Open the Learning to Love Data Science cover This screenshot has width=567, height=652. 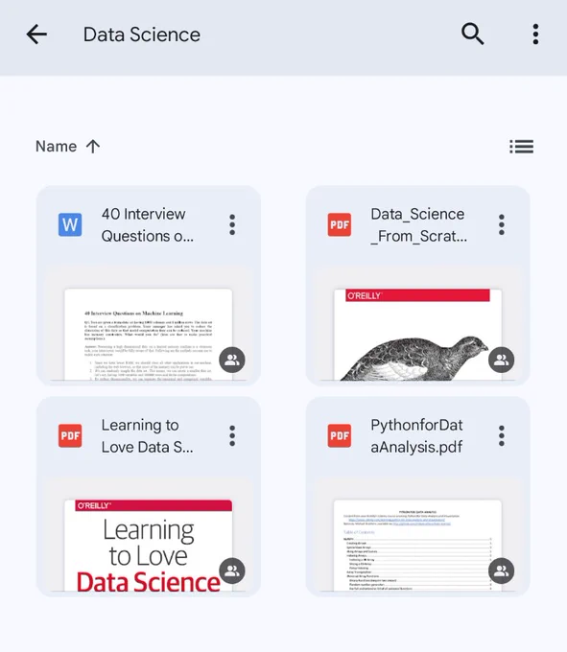(149, 546)
